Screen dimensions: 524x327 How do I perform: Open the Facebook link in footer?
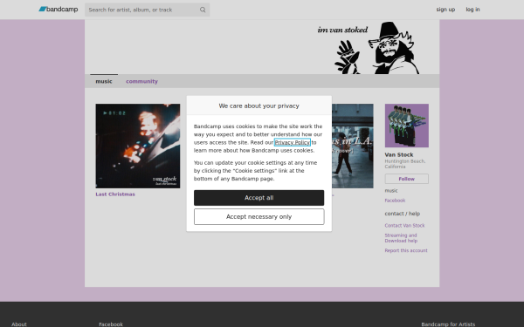pyautogui.click(x=111, y=324)
